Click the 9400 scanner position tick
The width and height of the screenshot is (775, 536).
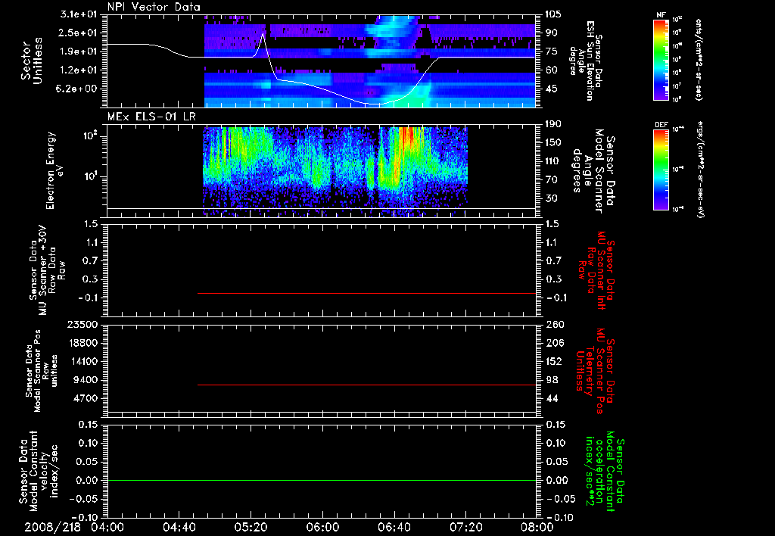tap(86, 380)
